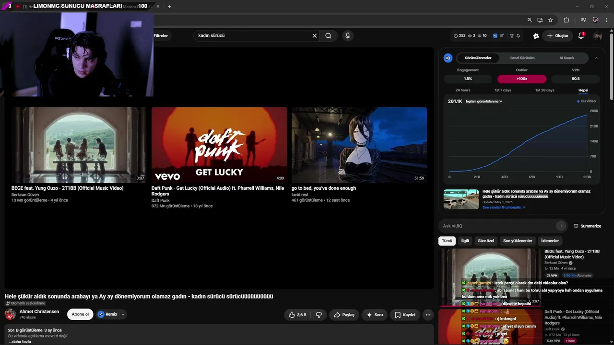
Task: Select the 1st 28 days time range
Action: [x=544, y=90]
